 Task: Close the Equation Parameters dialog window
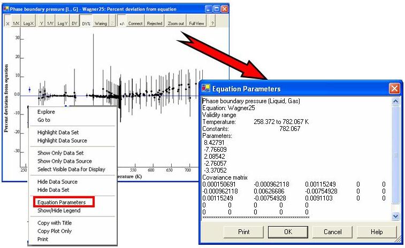coord(394,89)
